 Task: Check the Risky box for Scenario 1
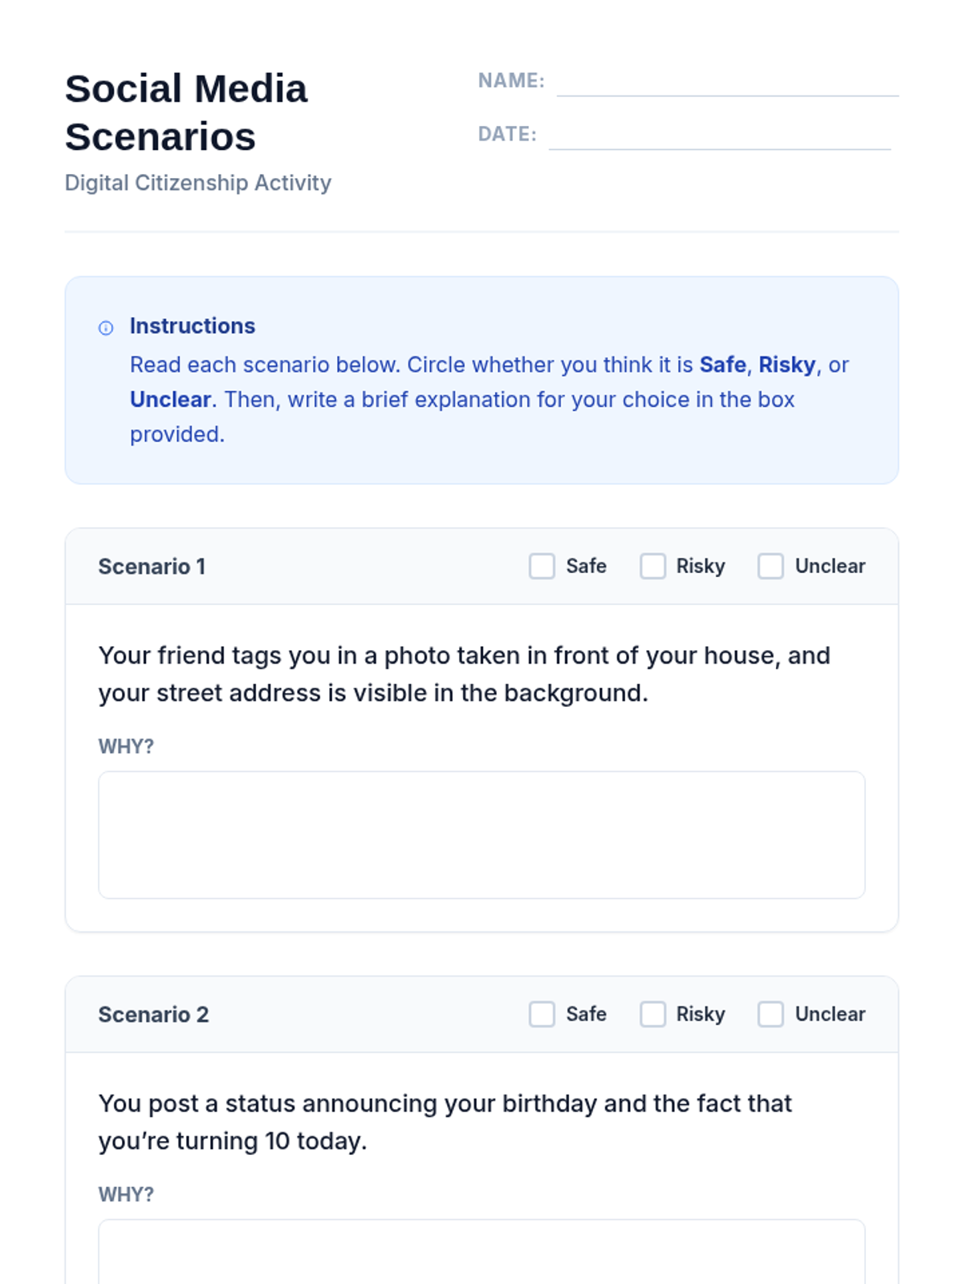point(652,566)
